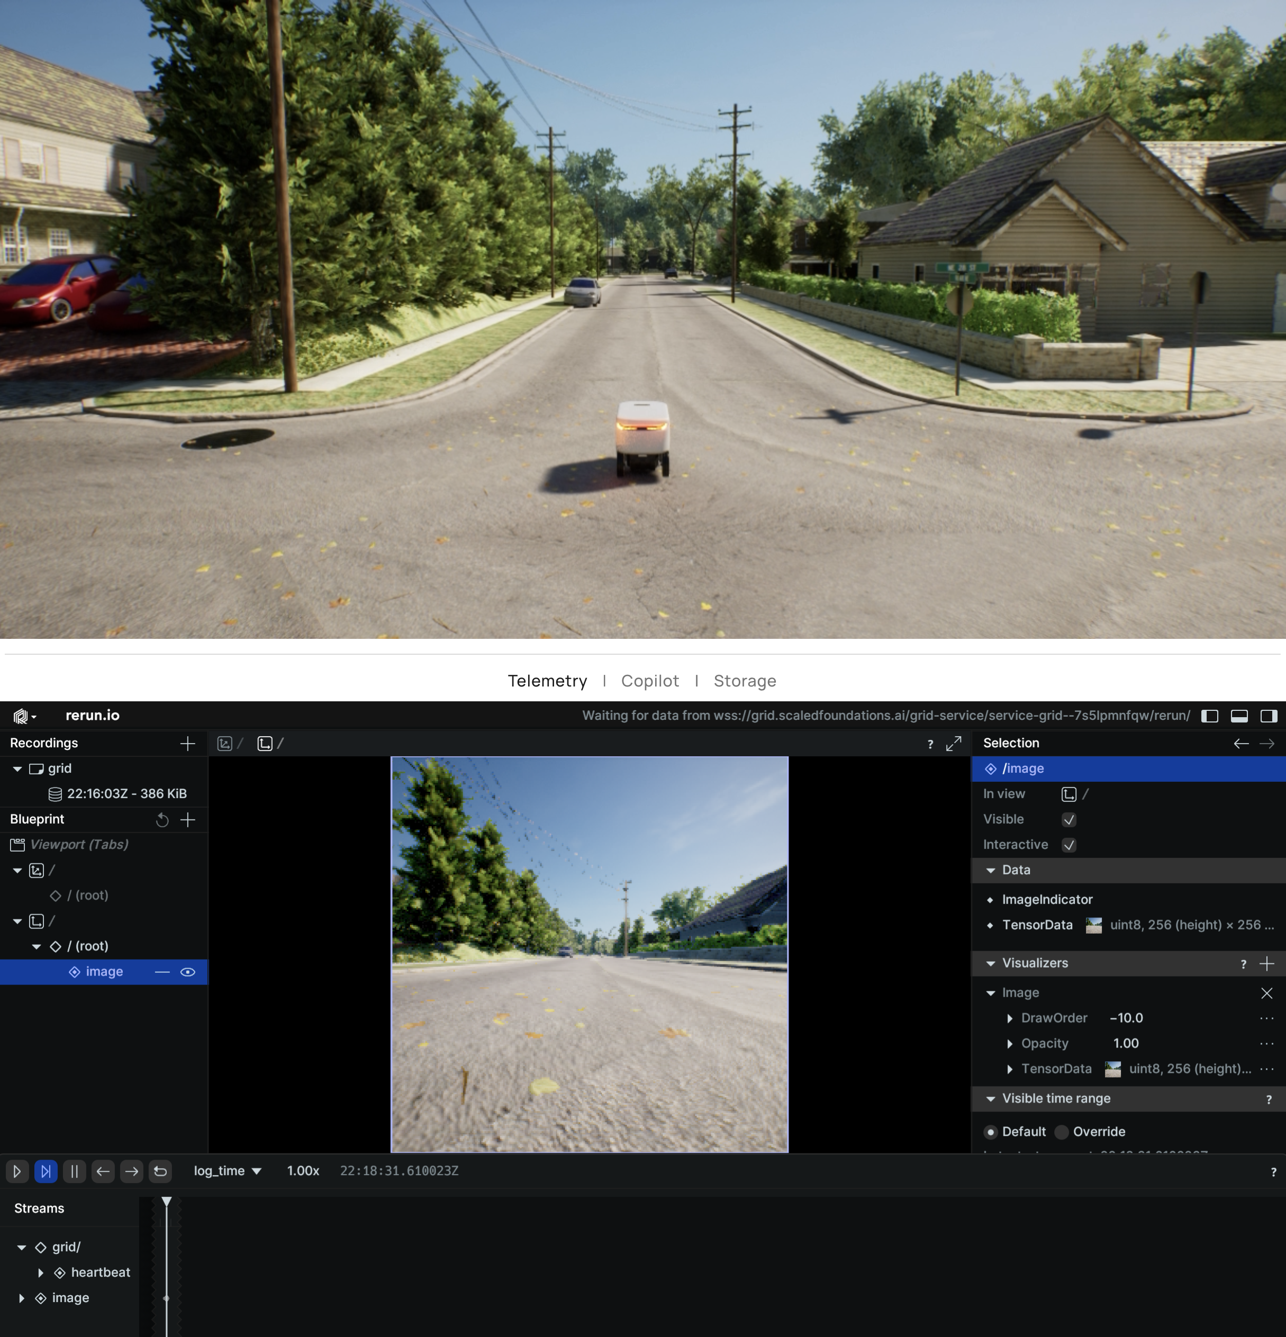Open the Storage tab

tap(745, 681)
